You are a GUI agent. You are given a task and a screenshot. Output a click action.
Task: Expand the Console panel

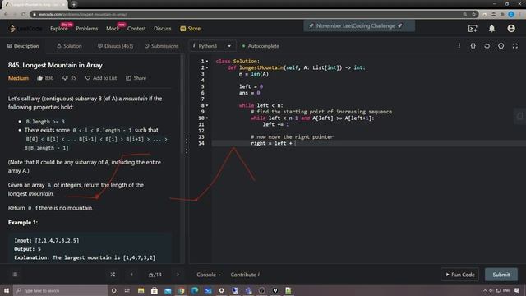click(209, 275)
